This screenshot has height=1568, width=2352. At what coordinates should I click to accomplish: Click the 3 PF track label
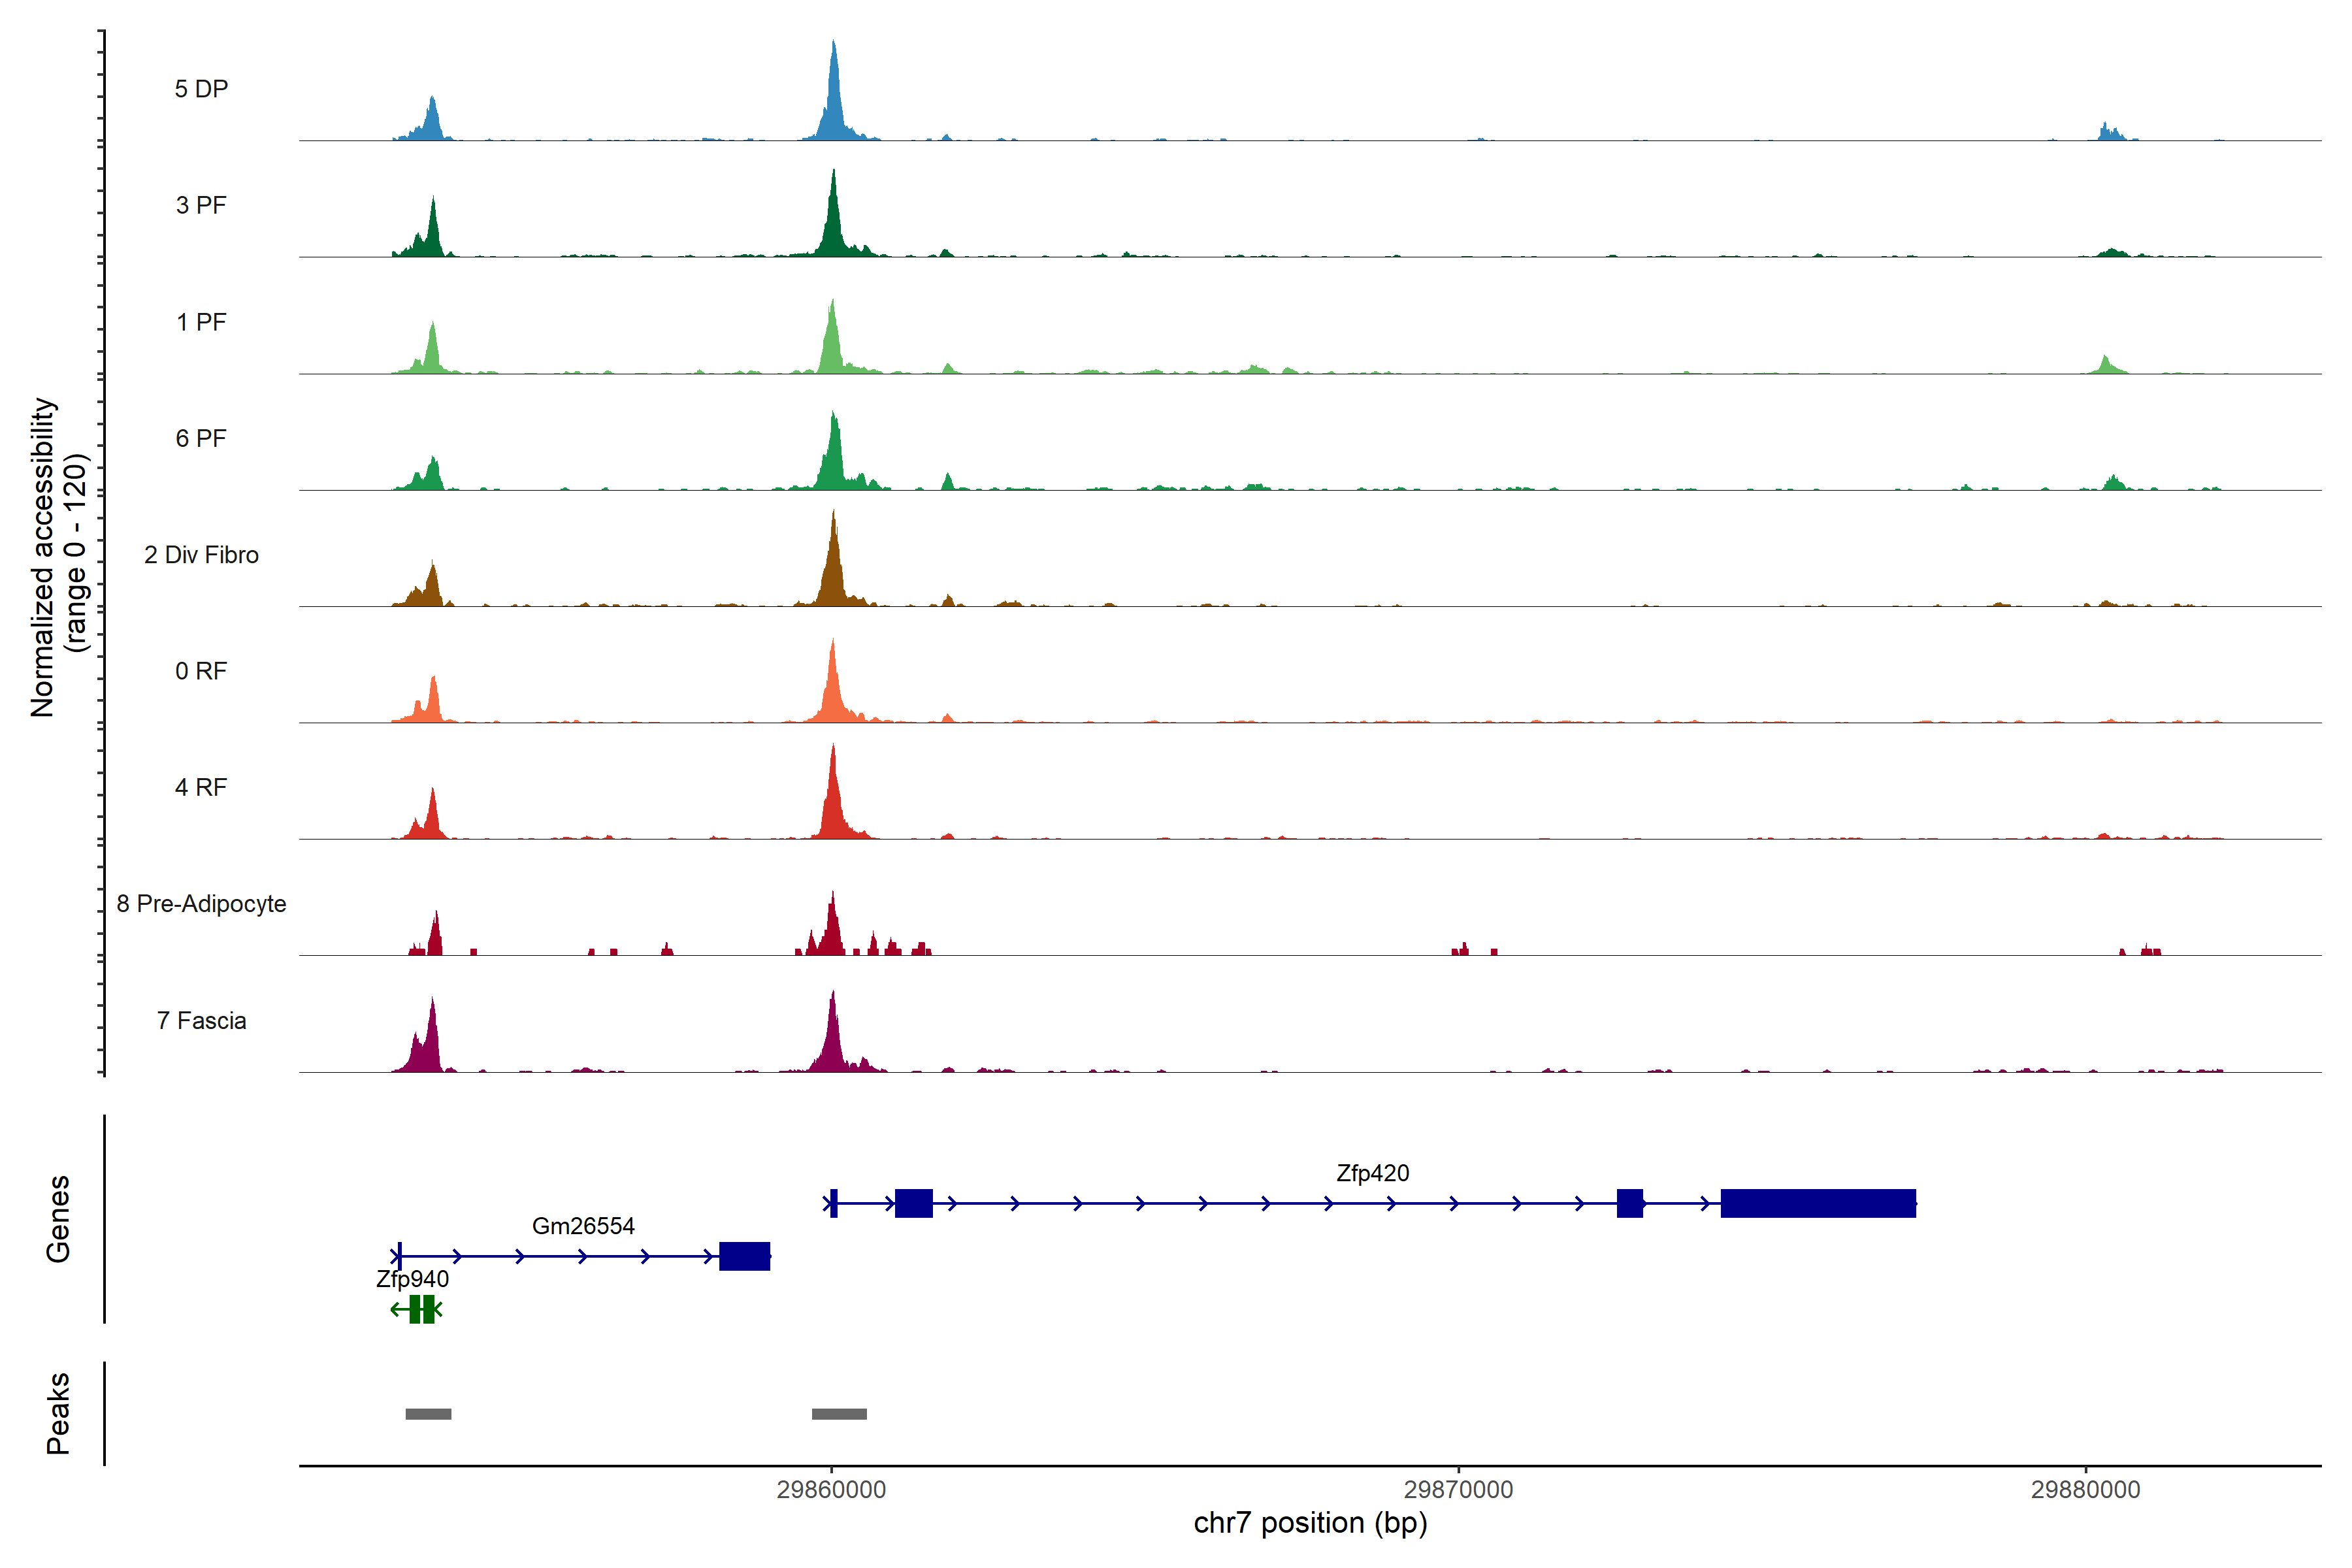click(x=201, y=205)
